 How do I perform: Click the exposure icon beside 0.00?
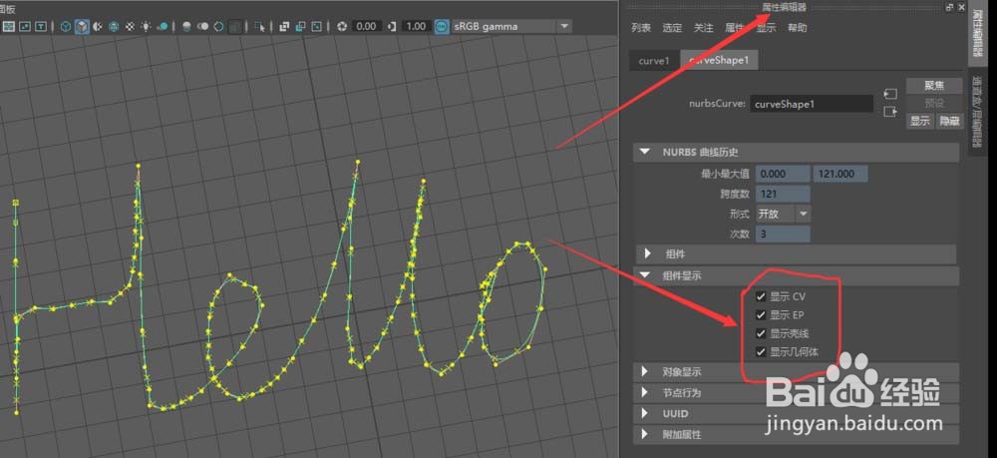coord(342,27)
